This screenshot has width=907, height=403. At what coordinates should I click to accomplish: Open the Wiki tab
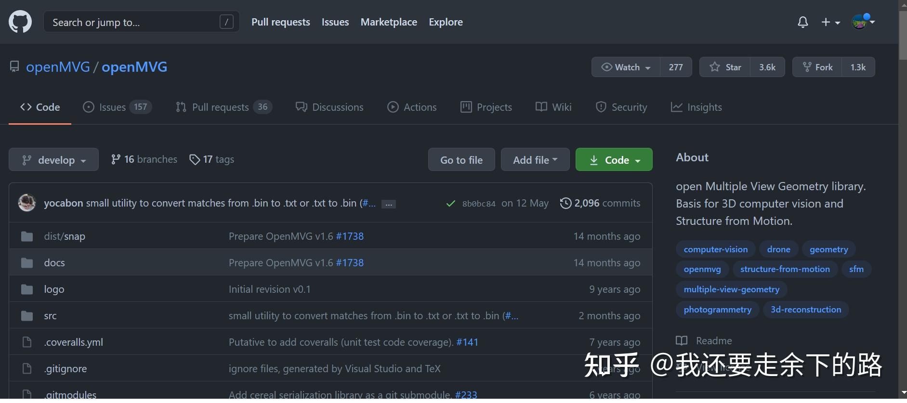553,107
